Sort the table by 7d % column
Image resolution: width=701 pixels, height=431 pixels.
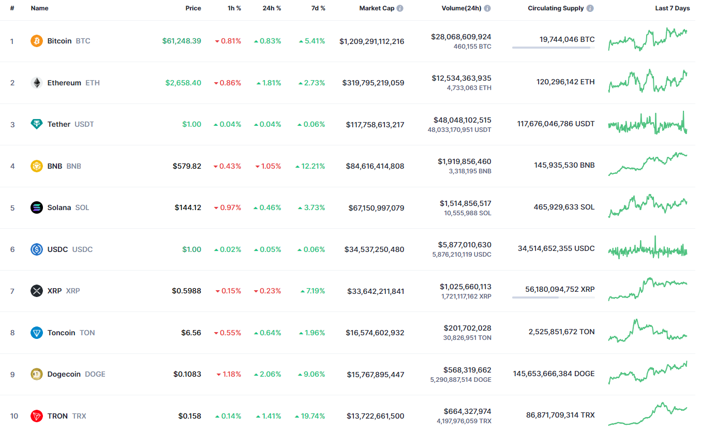click(318, 8)
